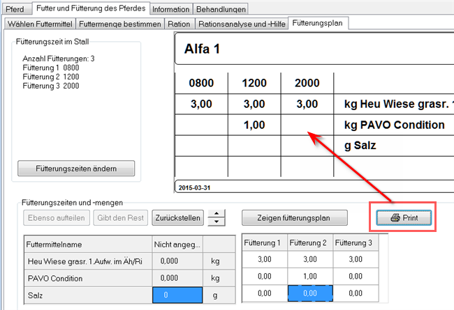Select Fütterung 3 Salz cell 0,00
The image size is (454, 310).
click(356, 293)
